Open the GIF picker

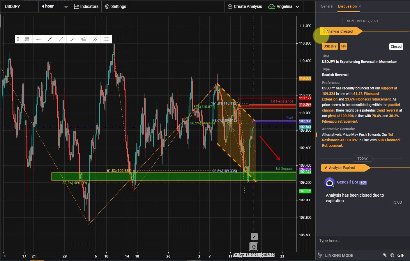tap(401, 255)
